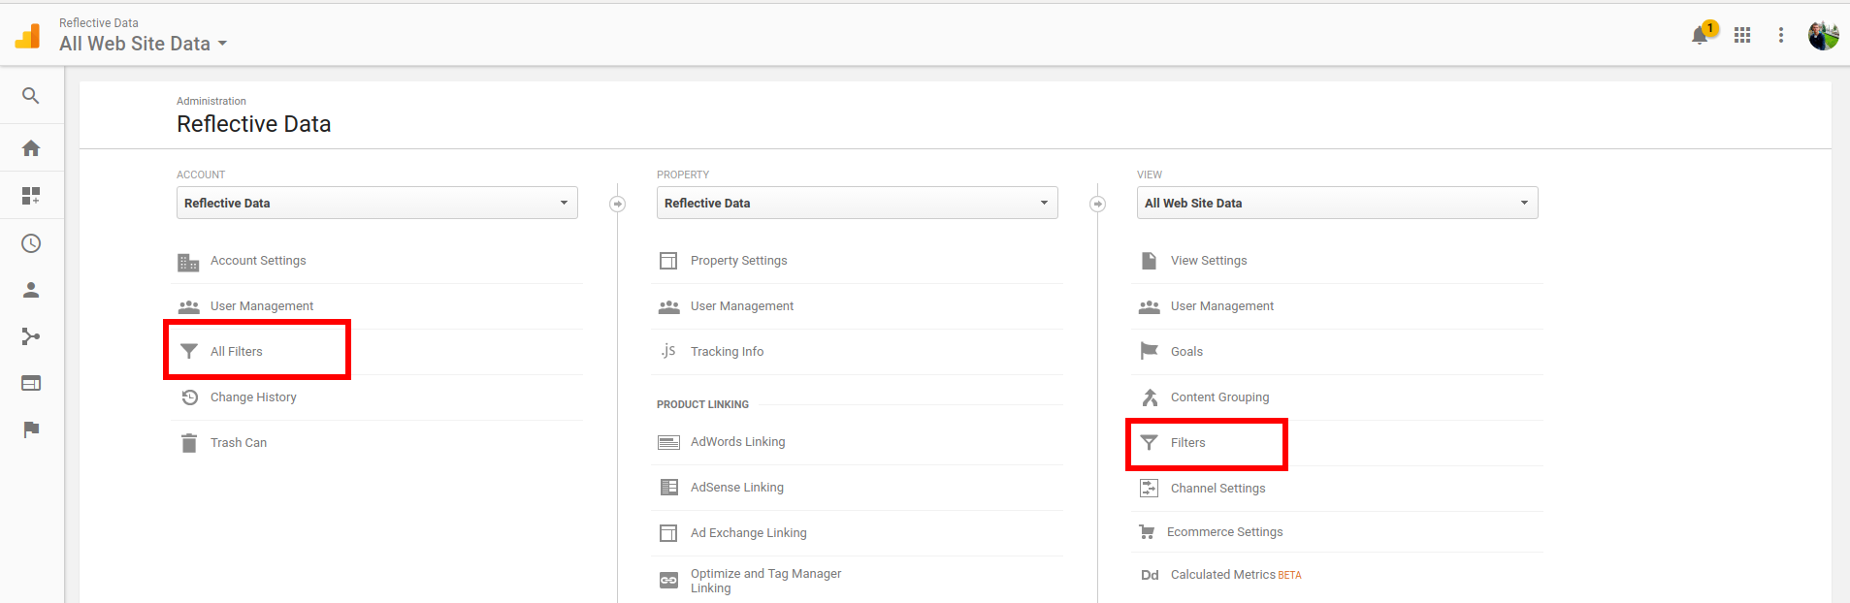The height and width of the screenshot is (603, 1850).
Task: Click the Ad Exchange Linking icon
Action: tap(668, 533)
